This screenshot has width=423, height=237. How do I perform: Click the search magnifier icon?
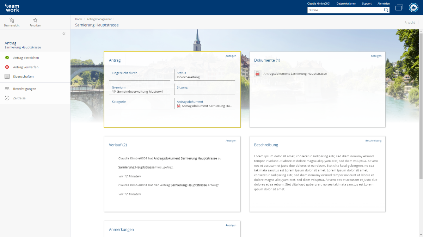click(386, 10)
